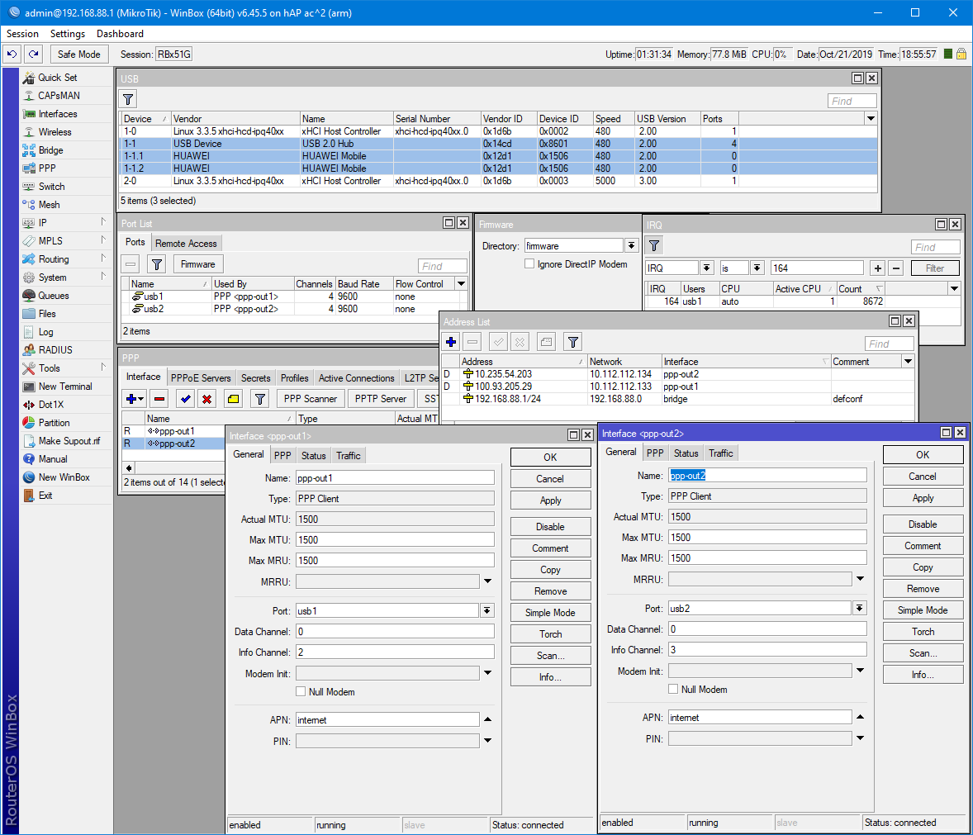Click red minus remove icon in PPP window

[159, 399]
